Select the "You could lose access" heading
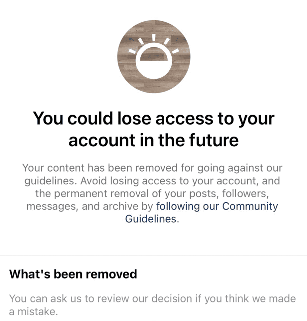This screenshot has height=321, width=307. point(153,119)
